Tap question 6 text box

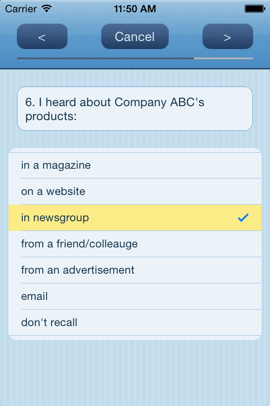(135, 109)
